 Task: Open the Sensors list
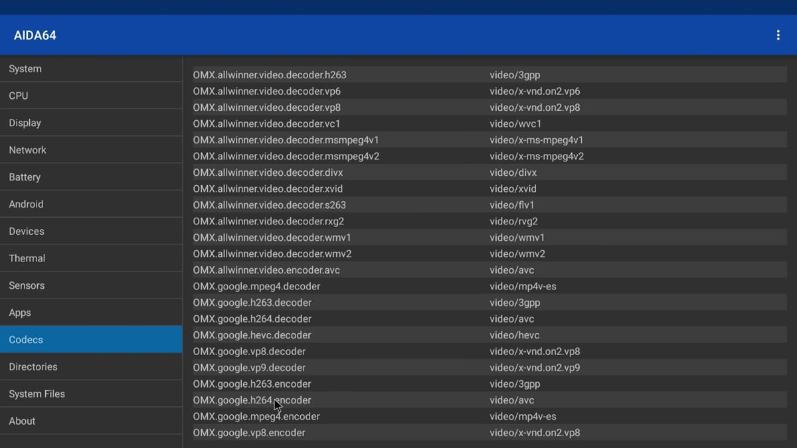click(91, 285)
